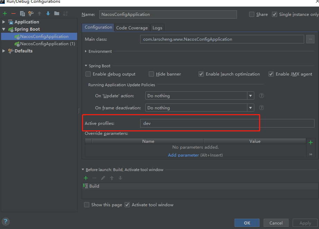Browse for the main class with the ellipsis button

coord(310,39)
